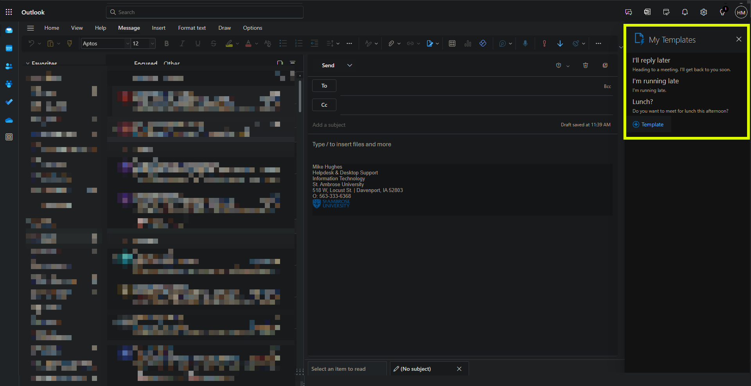The width and height of the screenshot is (751, 386).
Task: Click the Add a subject field
Action: pyautogui.click(x=434, y=125)
